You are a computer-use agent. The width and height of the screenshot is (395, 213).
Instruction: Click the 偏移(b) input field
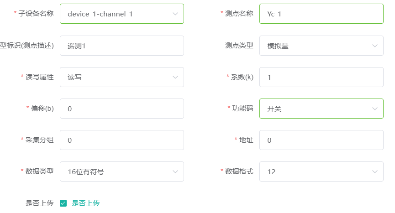pyautogui.click(x=122, y=109)
